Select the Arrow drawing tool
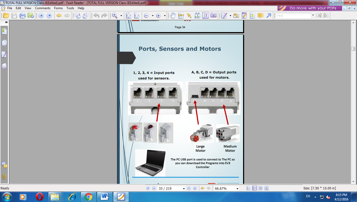Viewport: 357px width, 202px height. pyautogui.click(x=269, y=16)
